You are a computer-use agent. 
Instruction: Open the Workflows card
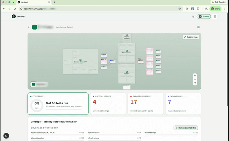pyautogui.click(x=183, y=103)
